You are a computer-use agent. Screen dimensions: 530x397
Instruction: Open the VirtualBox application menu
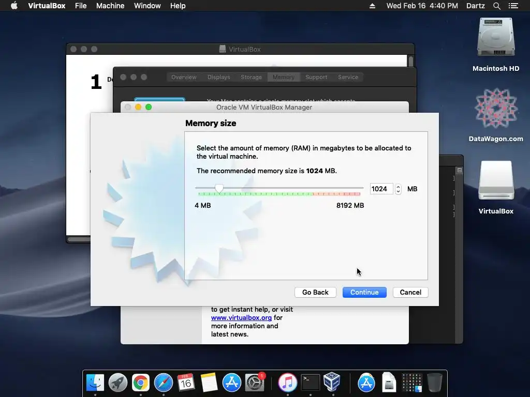[x=47, y=6]
